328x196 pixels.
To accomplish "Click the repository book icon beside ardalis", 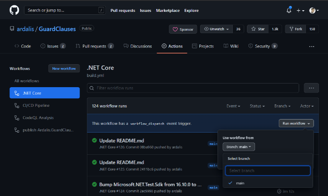I will (x=12, y=29).
